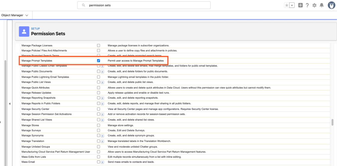Click the 'Manage Security Center' row label
The image size is (337, 166).
point(35,109)
